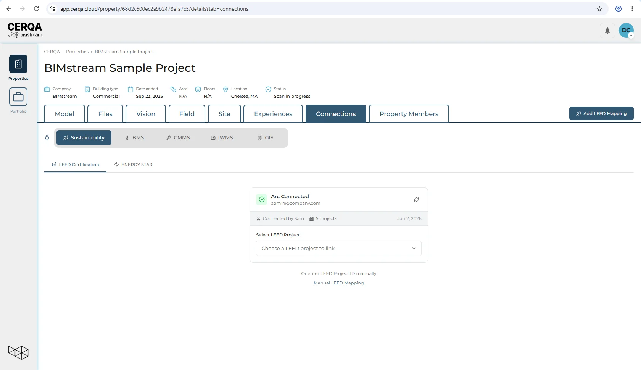Screen dimensions: 641x370
Task: Switch to the CMMS connection category
Action: pyautogui.click(x=178, y=138)
